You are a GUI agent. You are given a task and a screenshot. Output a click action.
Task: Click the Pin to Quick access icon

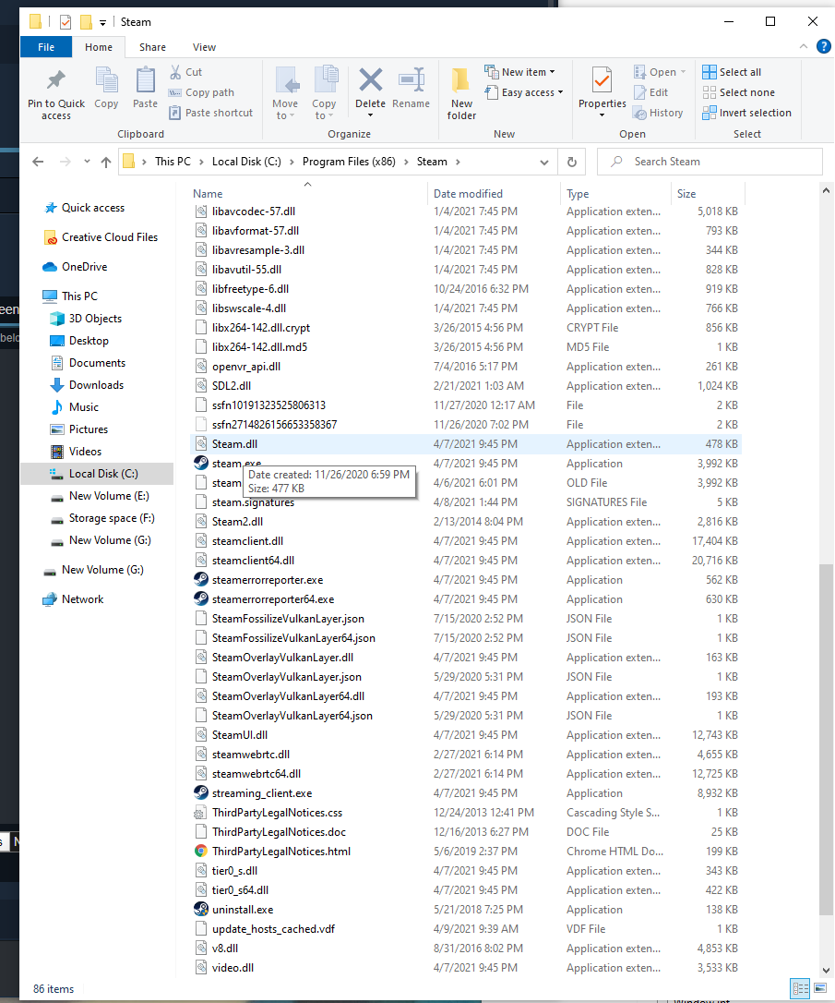pyautogui.click(x=56, y=80)
